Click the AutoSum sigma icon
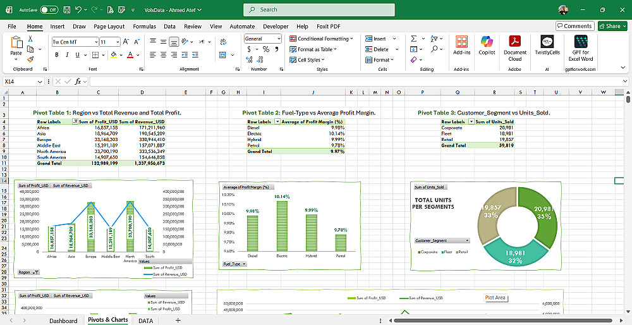This screenshot has height=325, width=632. pos(413,39)
